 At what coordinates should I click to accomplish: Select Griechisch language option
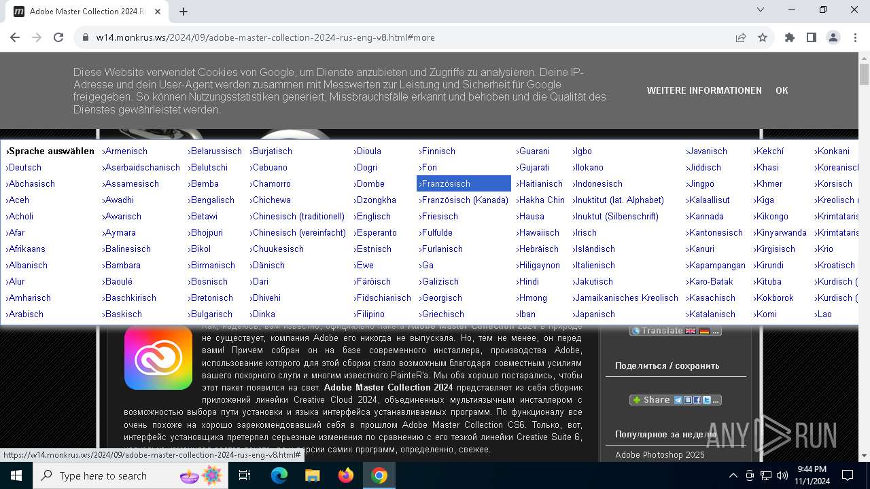(442, 314)
